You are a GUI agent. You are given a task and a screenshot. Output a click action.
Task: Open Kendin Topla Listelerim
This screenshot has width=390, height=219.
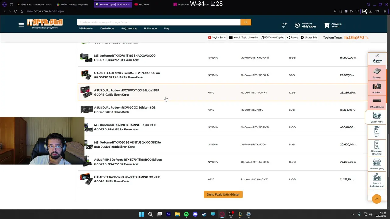coord(243,38)
